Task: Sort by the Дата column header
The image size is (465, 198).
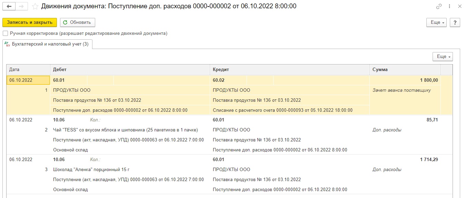Action: (x=28, y=70)
